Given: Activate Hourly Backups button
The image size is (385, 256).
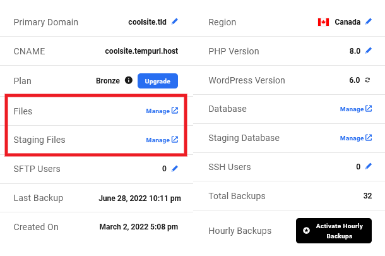Looking at the screenshot, I should (x=334, y=231).
